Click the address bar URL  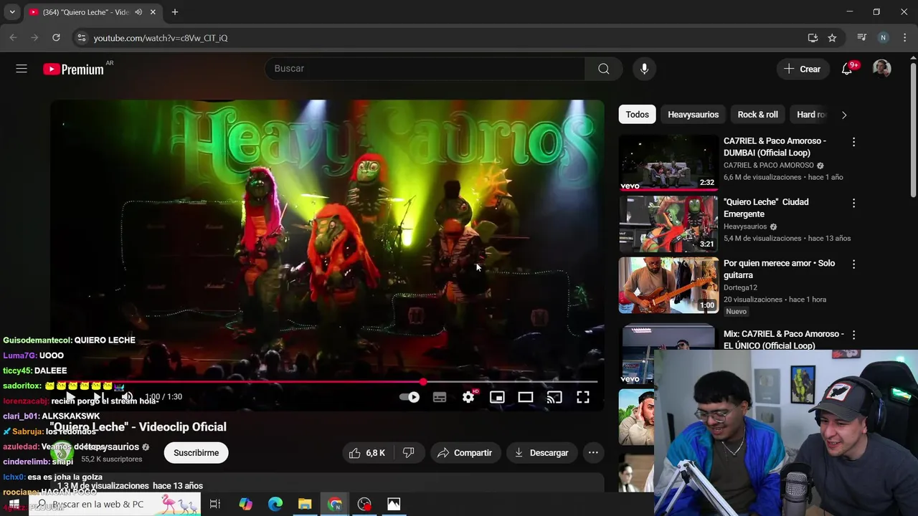click(161, 38)
